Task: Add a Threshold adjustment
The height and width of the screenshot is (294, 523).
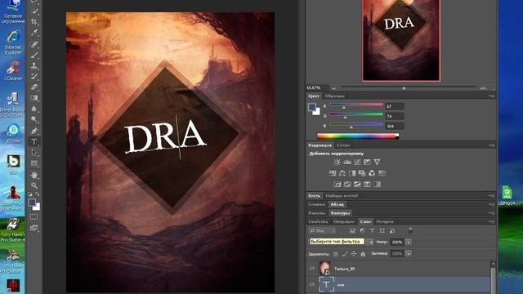Action: [357, 185]
